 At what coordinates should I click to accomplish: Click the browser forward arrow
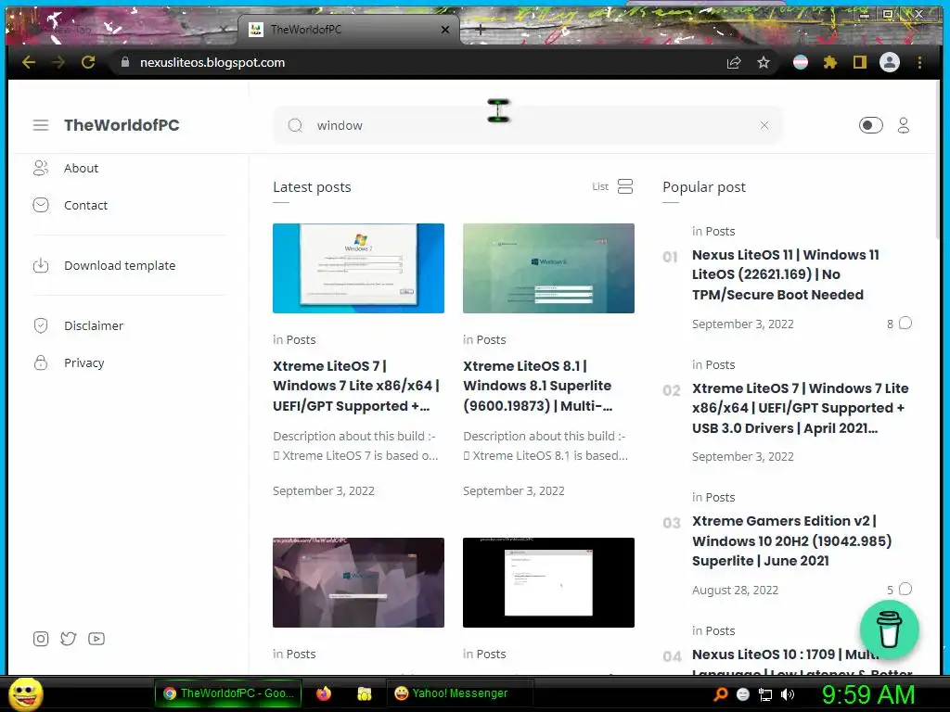tap(58, 62)
